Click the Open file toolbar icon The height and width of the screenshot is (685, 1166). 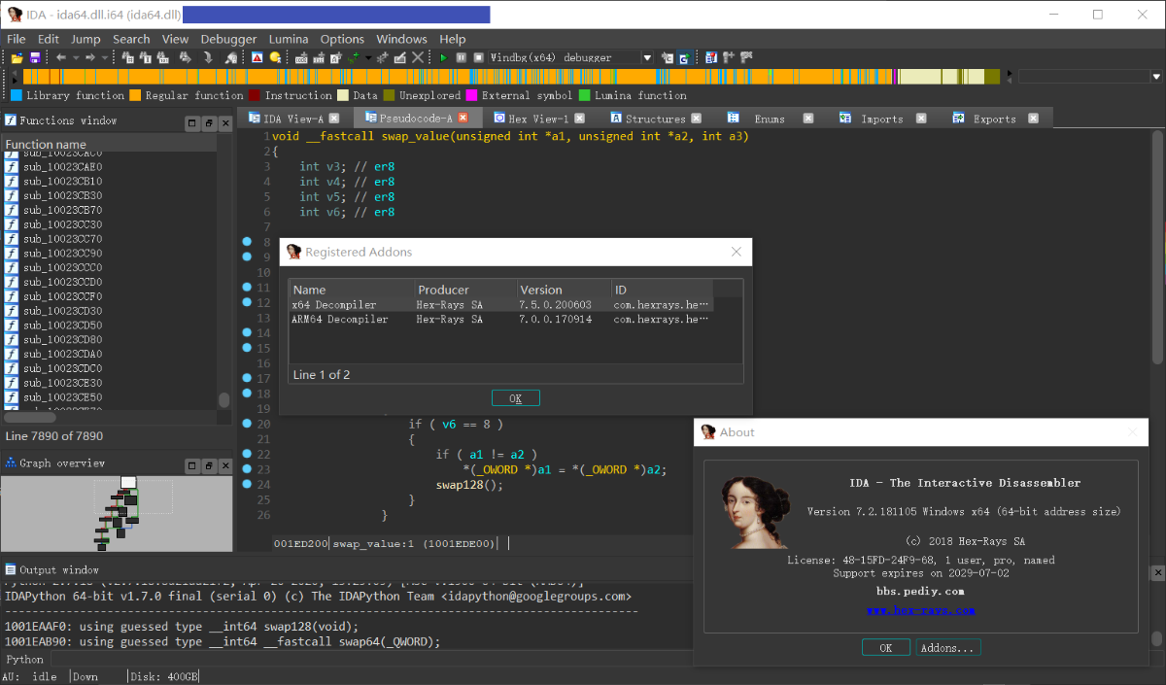coord(17,57)
